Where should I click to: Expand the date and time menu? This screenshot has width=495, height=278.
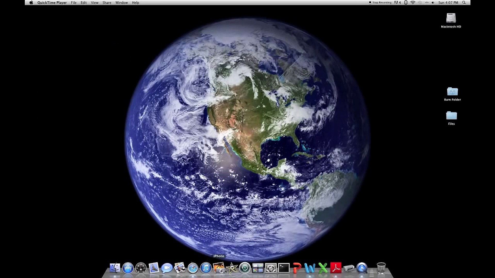pos(448,3)
